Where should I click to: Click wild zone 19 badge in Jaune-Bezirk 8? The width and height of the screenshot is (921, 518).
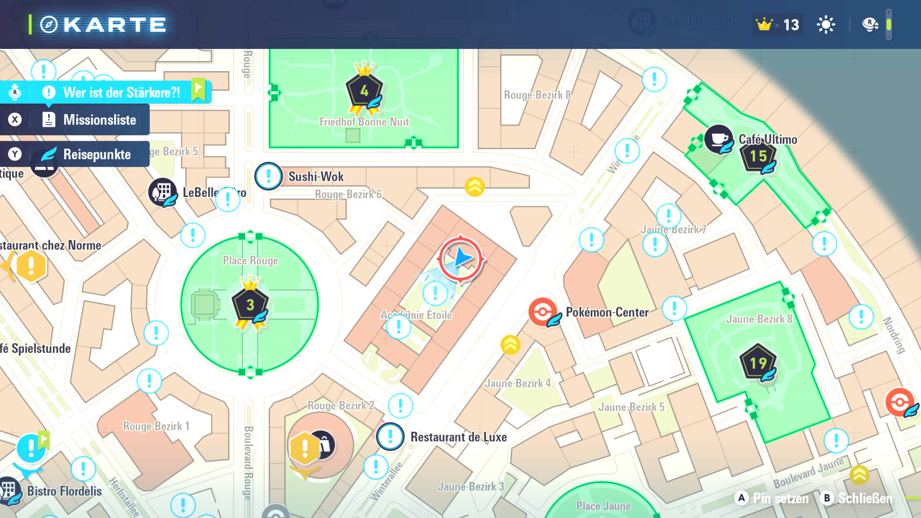point(758,363)
